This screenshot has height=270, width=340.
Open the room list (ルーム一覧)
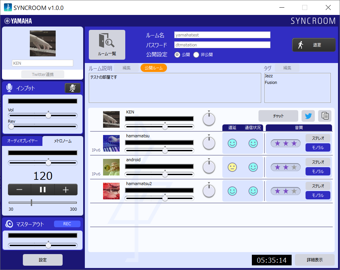(x=107, y=45)
